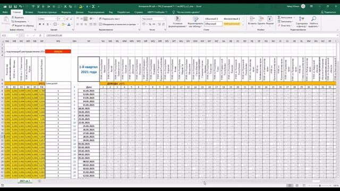This screenshot has width=340, height=191.
Task: Click in the formula bar value field
Action: click(x=191, y=36)
